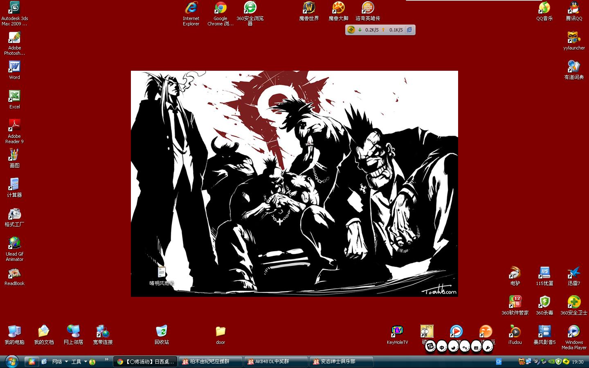Image resolution: width=589 pixels, height=368 pixels.
Task: Open the Autodesk 3ds Max 2009 shortcut
Action: point(14,13)
